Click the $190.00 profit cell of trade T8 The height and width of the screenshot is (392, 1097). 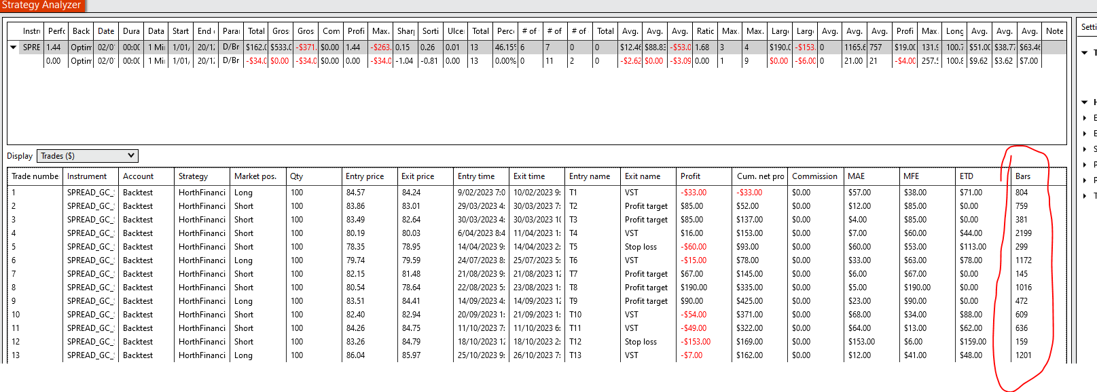point(694,288)
